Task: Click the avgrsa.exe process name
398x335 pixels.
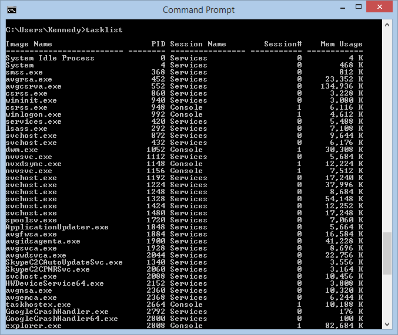Action: click(29, 79)
